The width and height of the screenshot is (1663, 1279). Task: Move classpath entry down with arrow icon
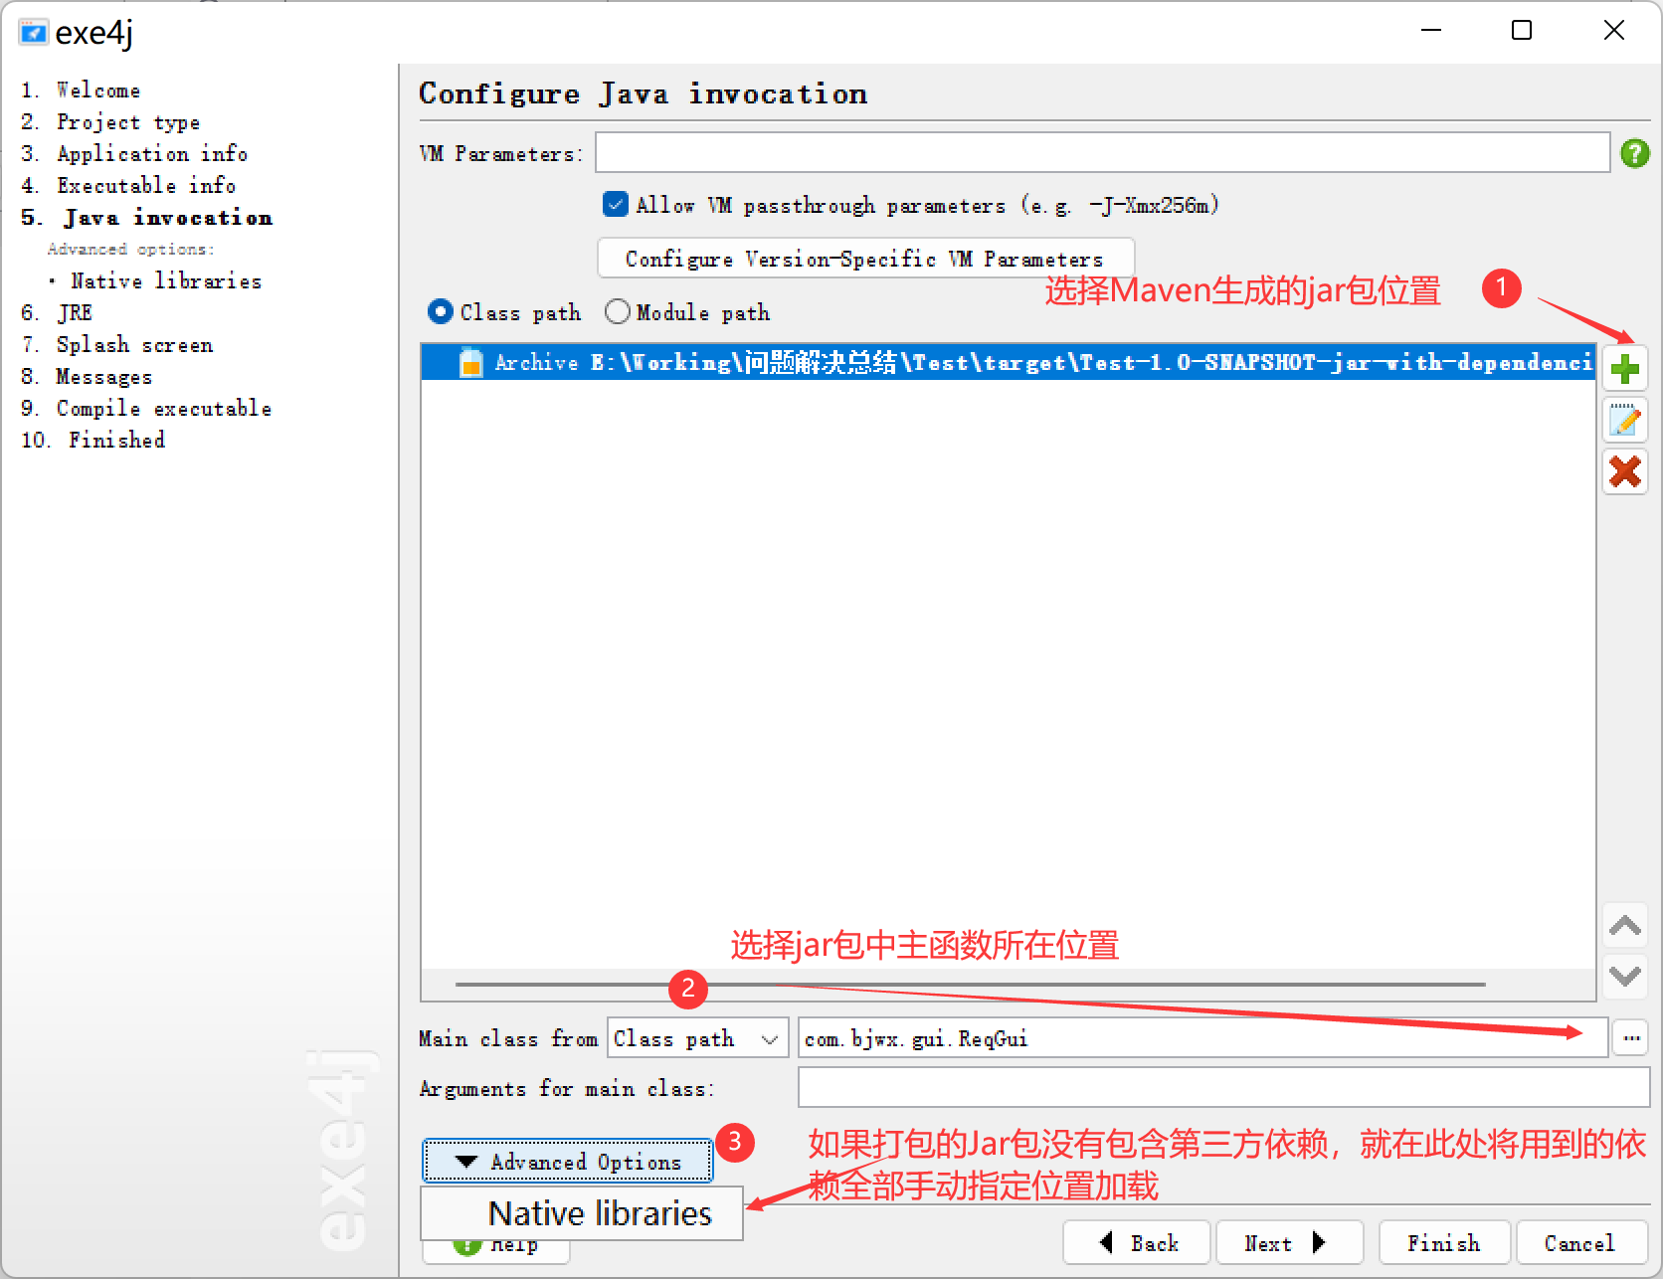tap(1625, 977)
